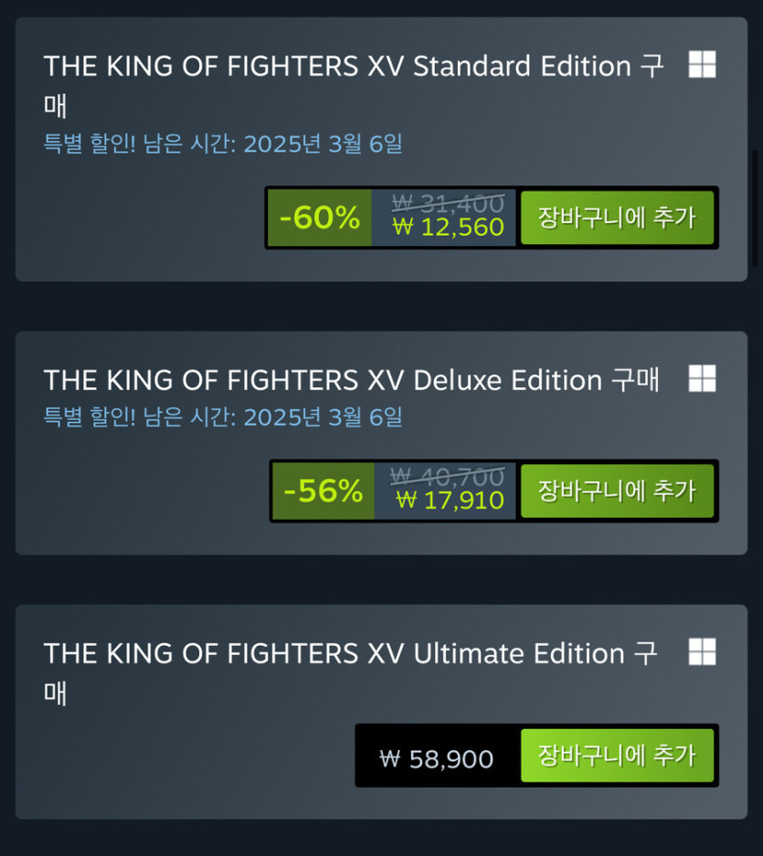Screen dimensions: 763x856
Task: Click Deluxe Edition special discount deadline text
Action: click(223, 417)
